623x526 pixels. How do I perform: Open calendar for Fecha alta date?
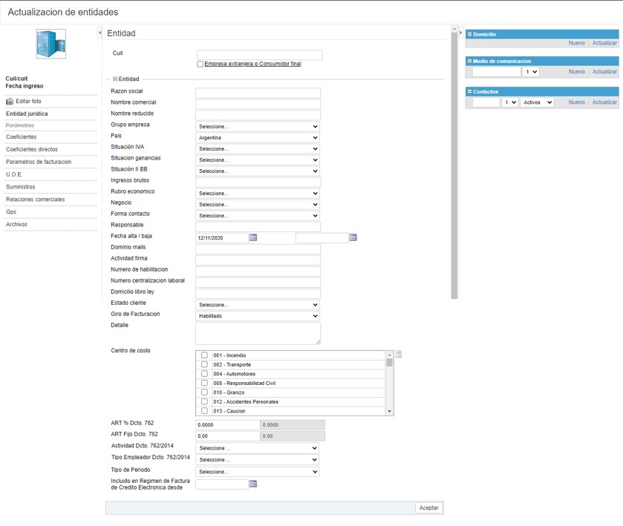(x=253, y=237)
